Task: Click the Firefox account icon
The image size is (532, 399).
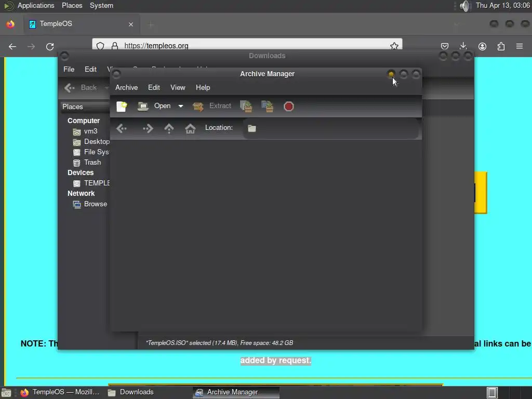Action: [482, 46]
